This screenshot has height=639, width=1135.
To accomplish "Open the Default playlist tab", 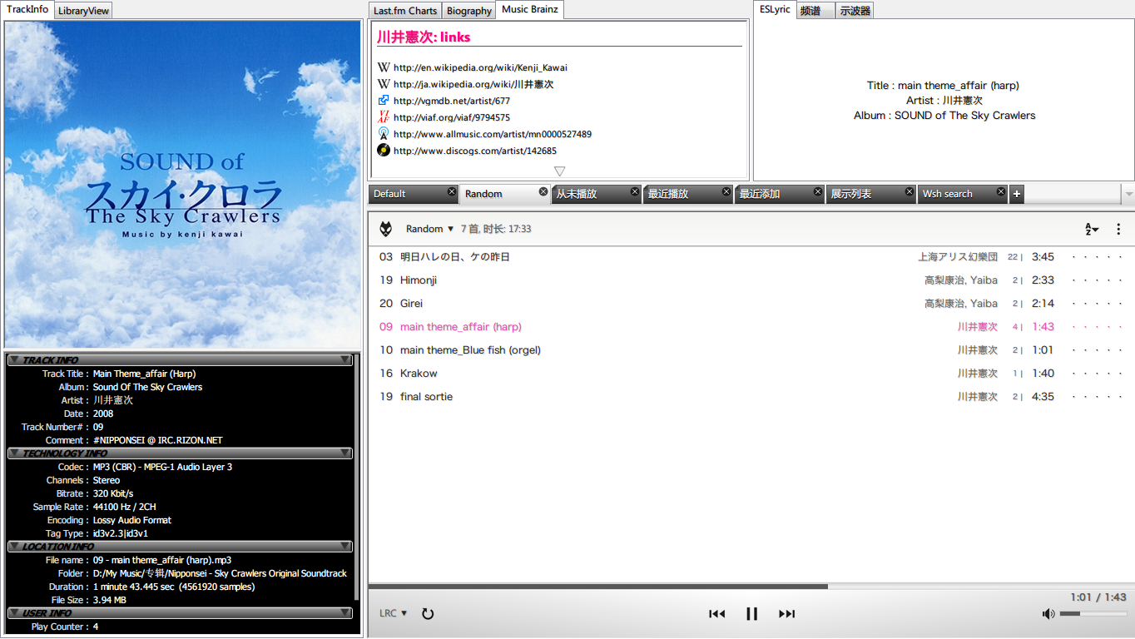I will click(413, 194).
